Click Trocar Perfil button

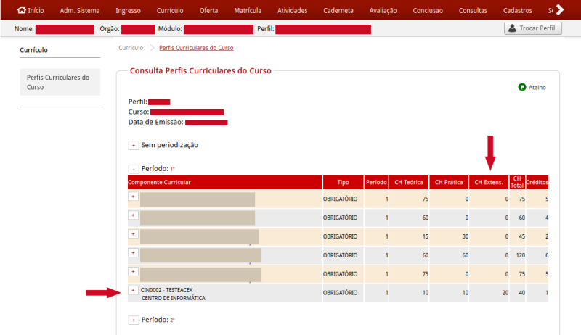[x=533, y=28]
